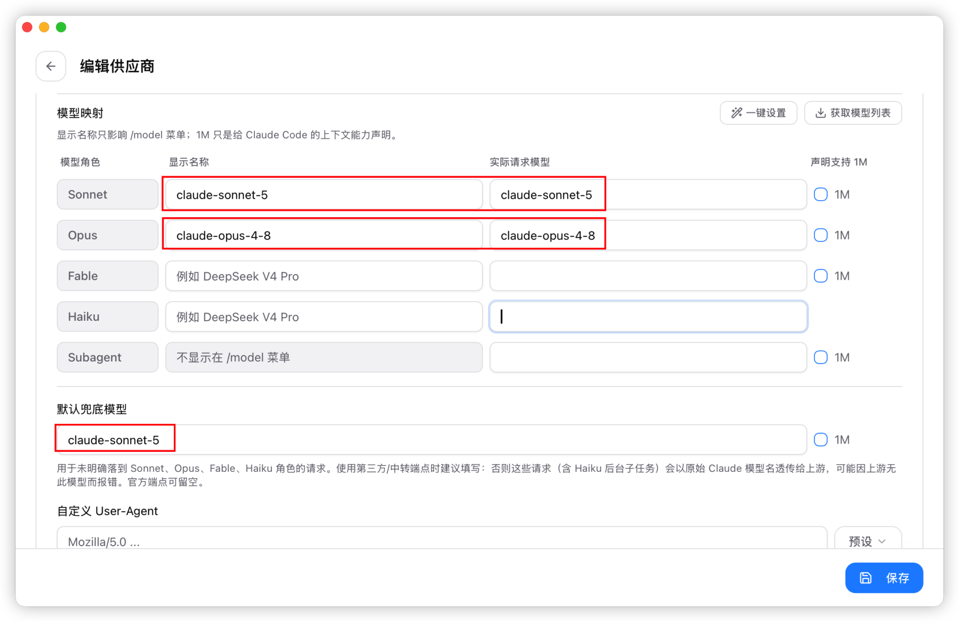This screenshot has width=959, height=622.
Task: Focus the Fable display name field
Action: [x=324, y=276]
